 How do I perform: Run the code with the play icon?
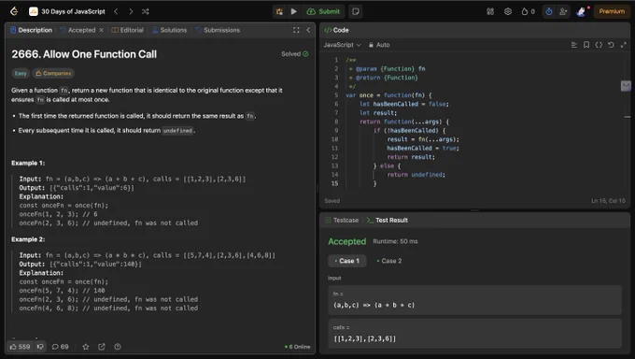[x=293, y=11]
